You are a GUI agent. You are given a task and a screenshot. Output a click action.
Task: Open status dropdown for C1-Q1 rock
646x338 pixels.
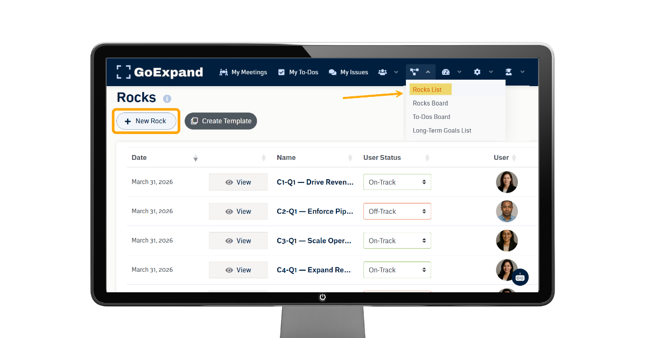tap(397, 182)
